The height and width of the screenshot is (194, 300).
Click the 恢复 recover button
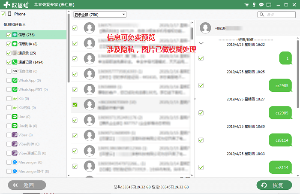274,185
